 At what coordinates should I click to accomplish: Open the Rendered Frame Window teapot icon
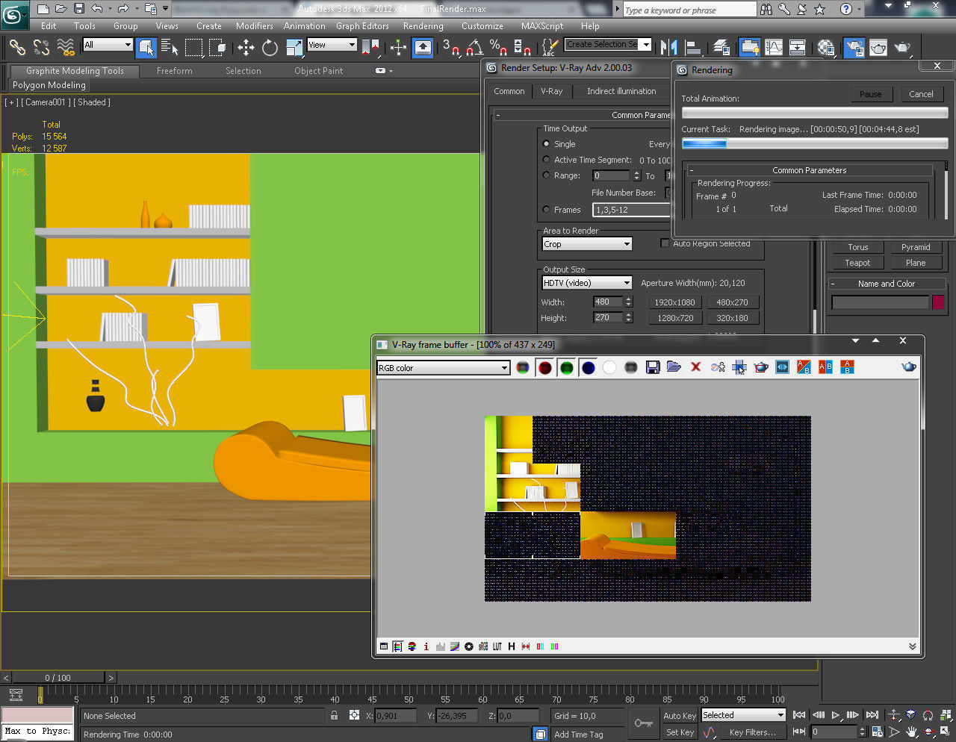[878, 48]
